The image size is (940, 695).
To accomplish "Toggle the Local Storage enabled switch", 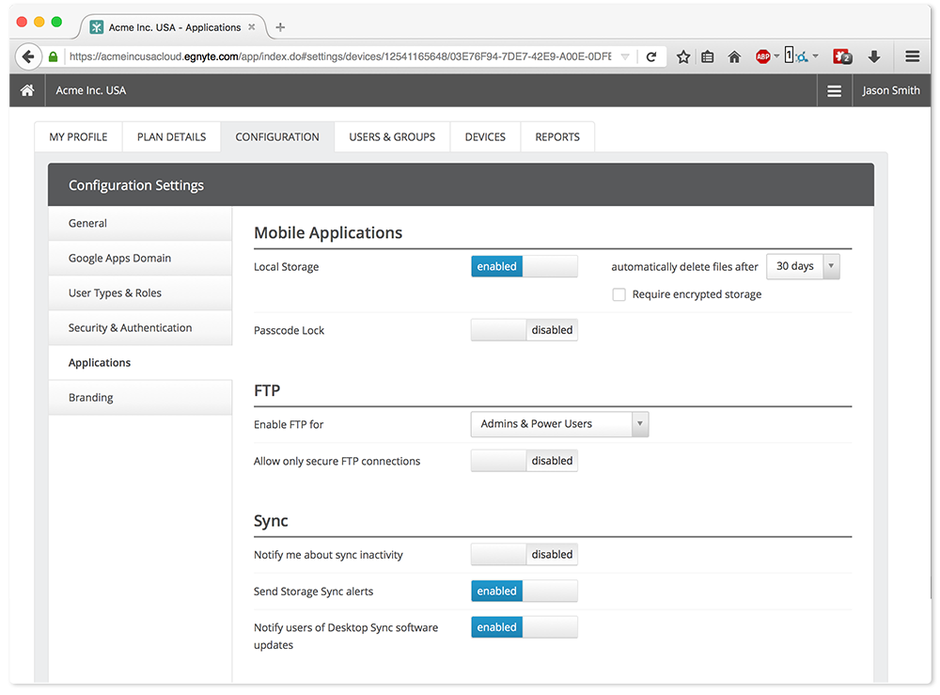I will [524, 267].
